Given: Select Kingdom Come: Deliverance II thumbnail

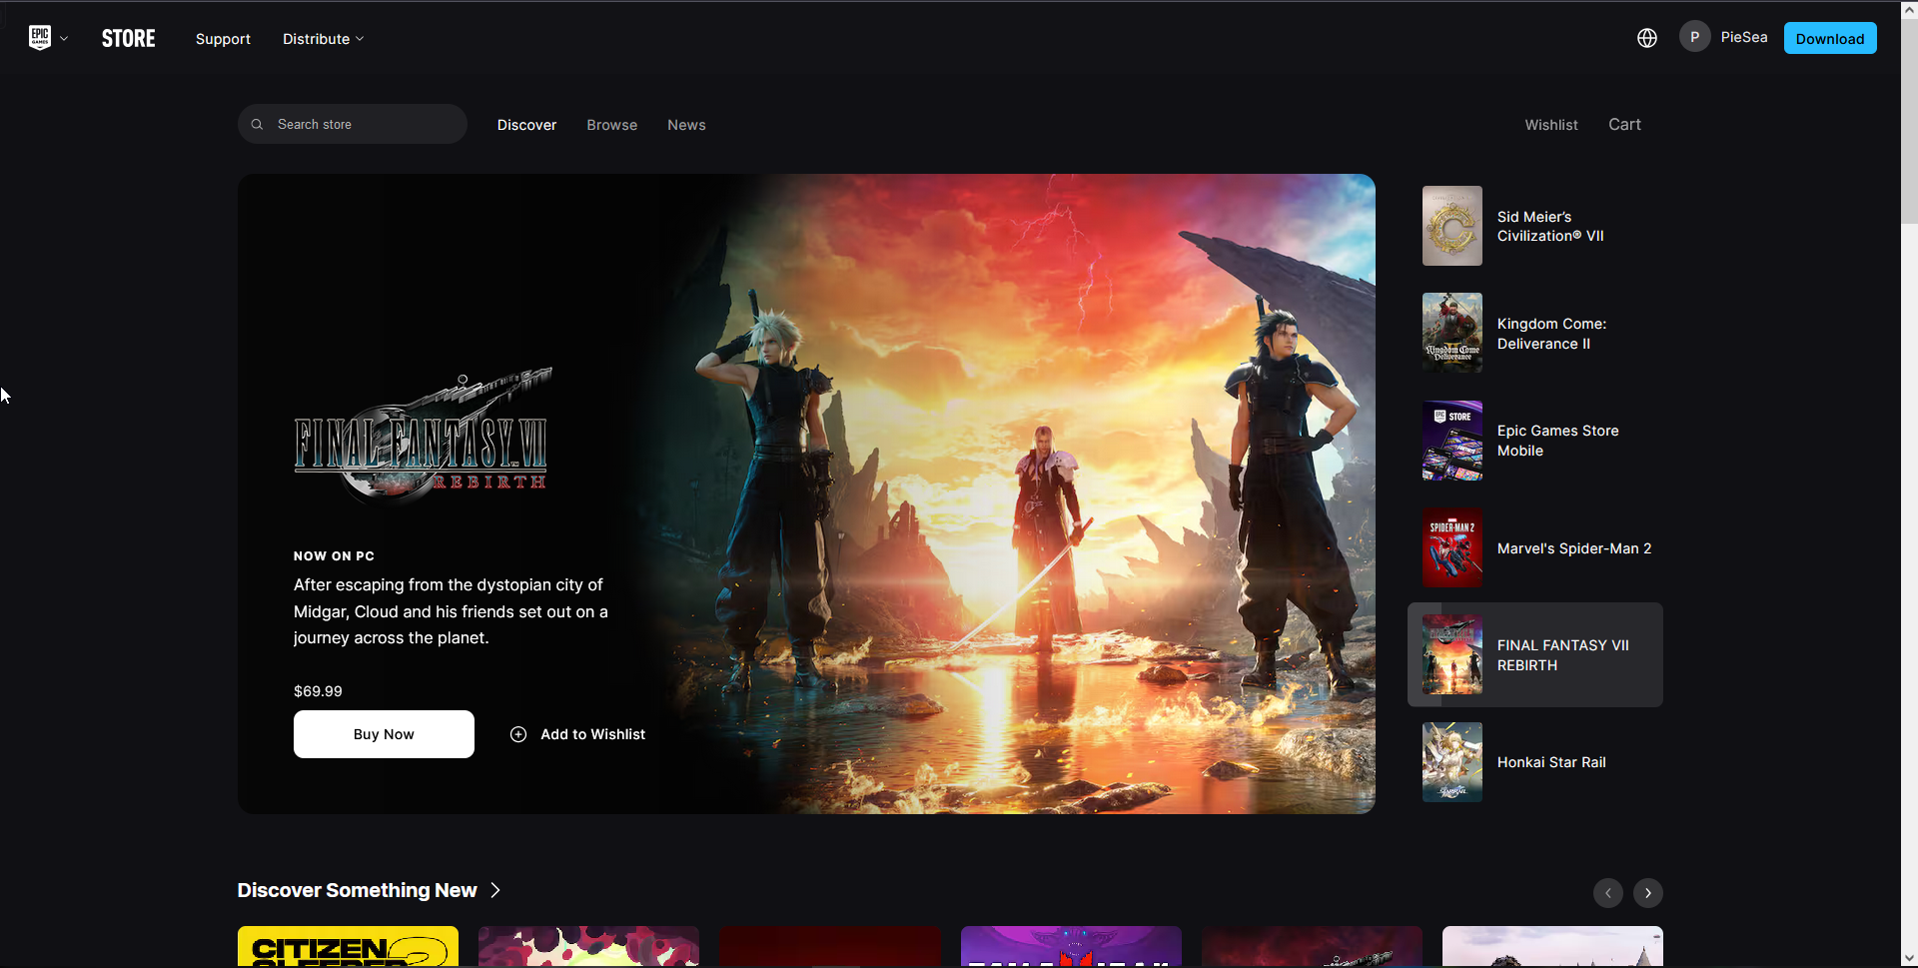Looking at the screenshot, I should pos(1452,333).
